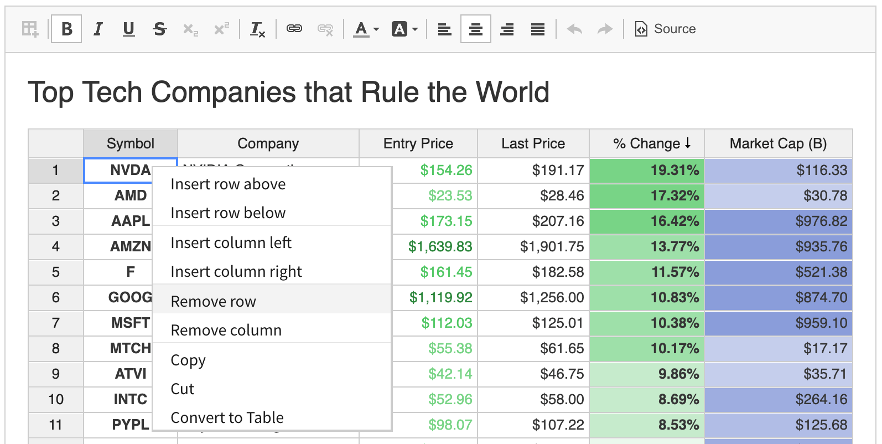
Task: Justify the text
Action: tap(538, 29)
